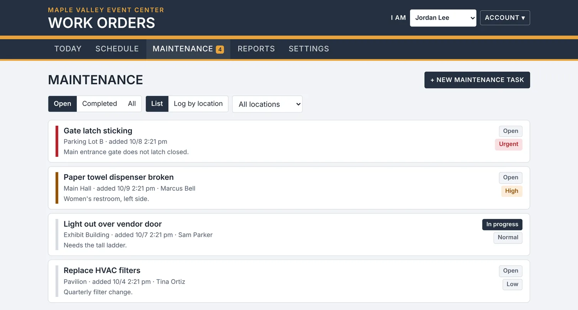Show Completed maintenance tasks
This screenshot has height=310, width=578.
(x=99, y=104)
